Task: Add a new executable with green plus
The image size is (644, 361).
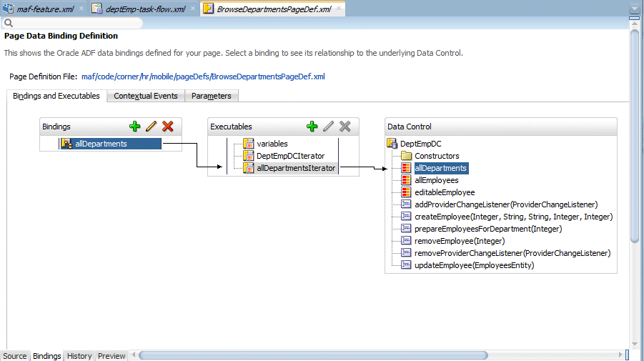Action: pos(312,127)
